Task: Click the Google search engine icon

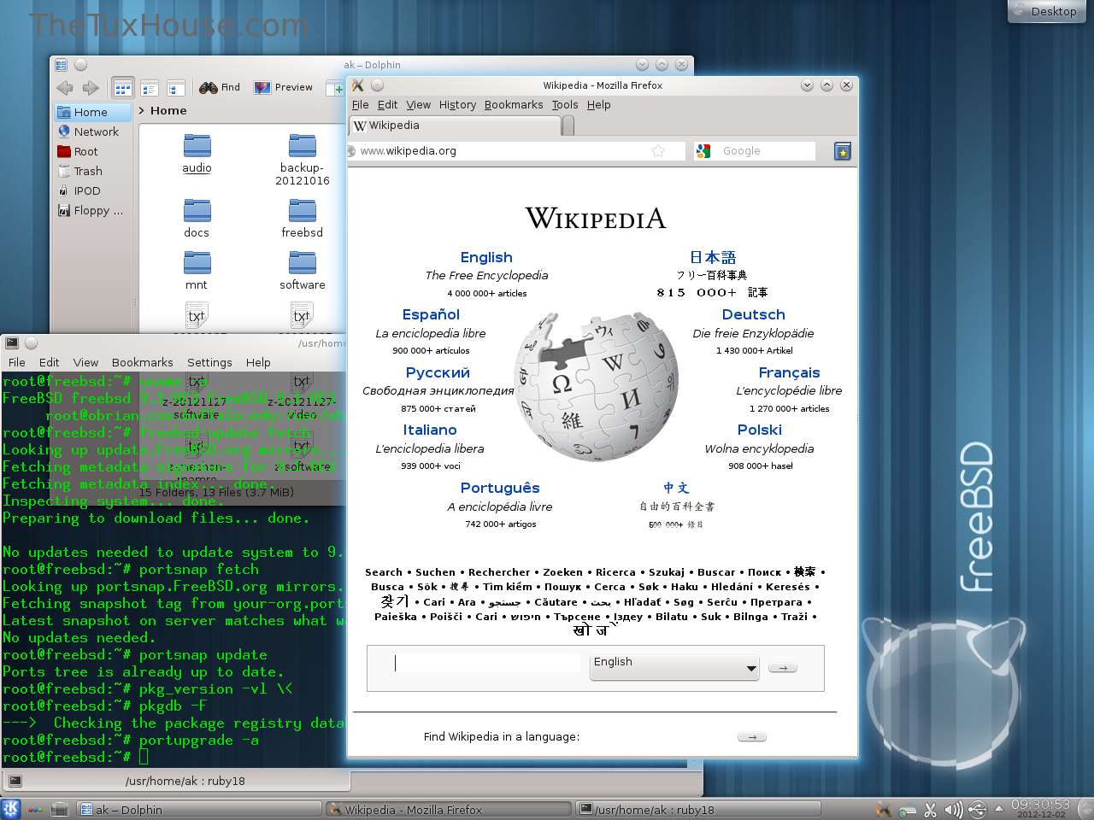Action: pyautogui.click(x=703, y=151)
